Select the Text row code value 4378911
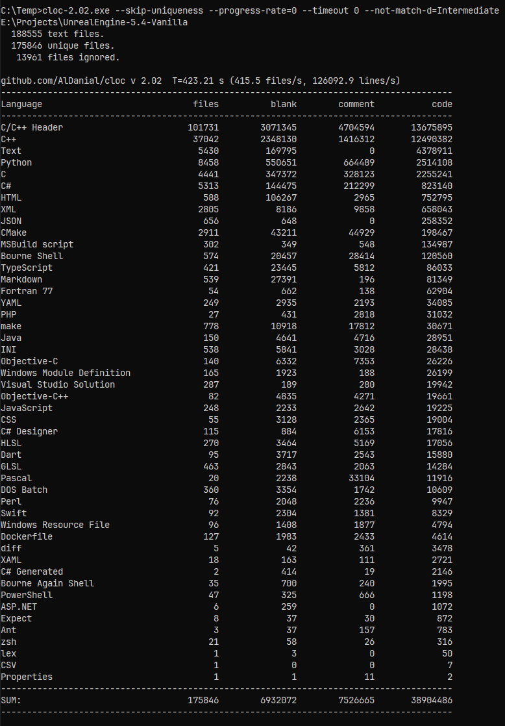 click(x=434, y=151)
